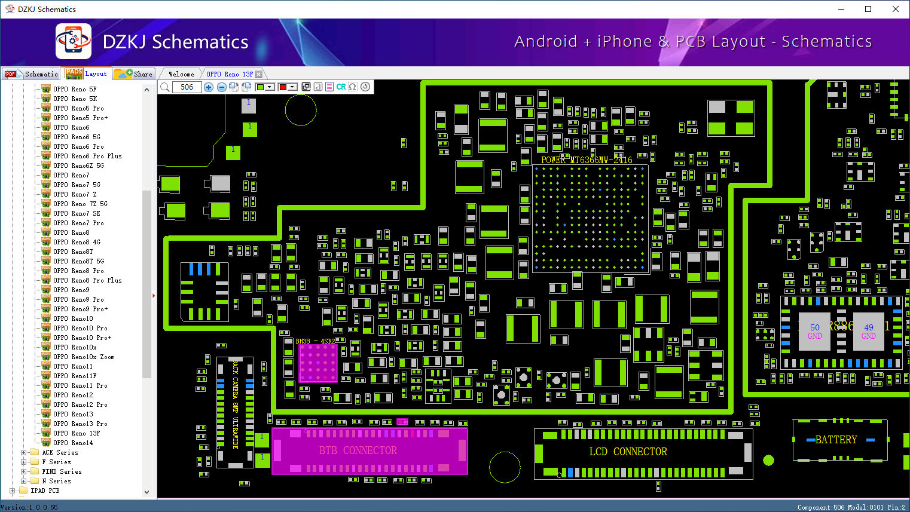Click the PADS icon beside OPPO Reno6
Viewport: 910px width, 512px height.
(46, 127)
